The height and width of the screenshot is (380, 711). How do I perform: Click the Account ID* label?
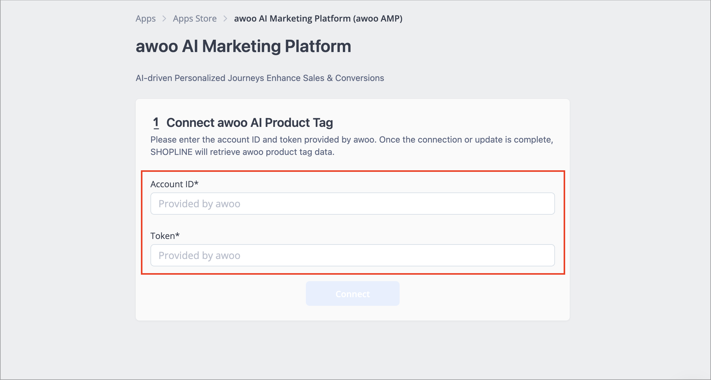tap(175, 184)
